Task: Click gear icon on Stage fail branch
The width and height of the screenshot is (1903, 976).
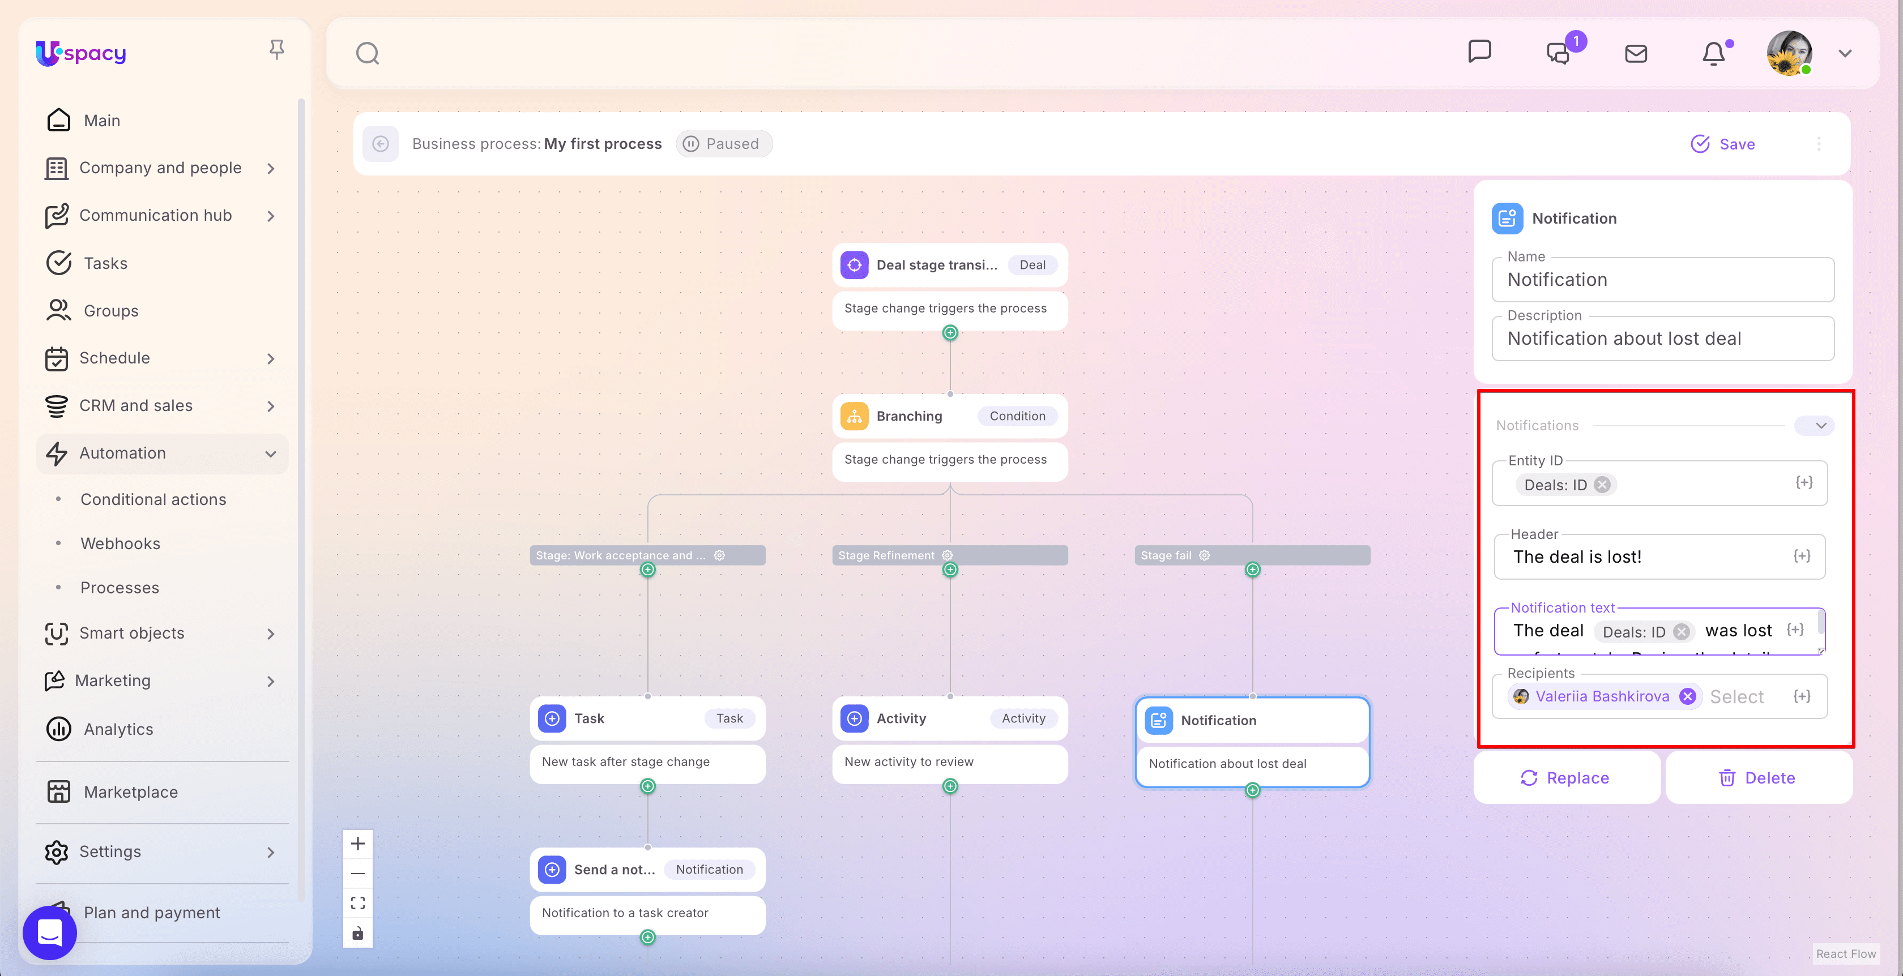Action: pos(1204,555)
